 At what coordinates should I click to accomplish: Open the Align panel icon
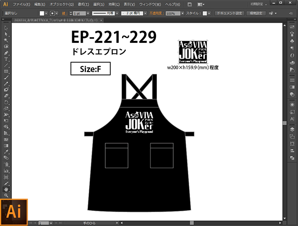[292, 151]
